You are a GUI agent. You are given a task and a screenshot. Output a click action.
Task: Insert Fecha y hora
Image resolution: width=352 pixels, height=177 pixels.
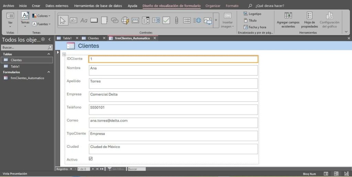point(255,27)
